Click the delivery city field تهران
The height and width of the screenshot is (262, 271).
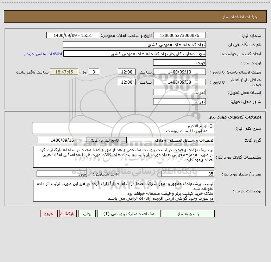pos(179,101)
